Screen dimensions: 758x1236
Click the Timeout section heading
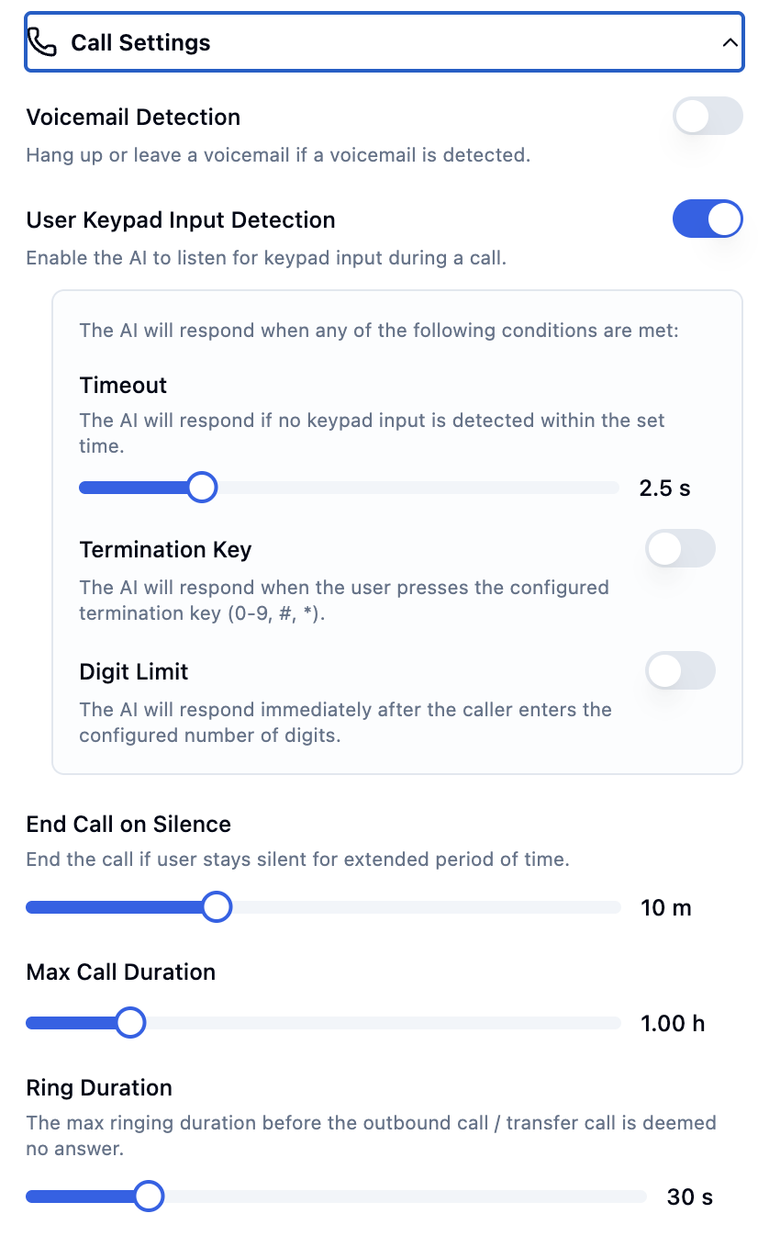(x=123, y=386)
